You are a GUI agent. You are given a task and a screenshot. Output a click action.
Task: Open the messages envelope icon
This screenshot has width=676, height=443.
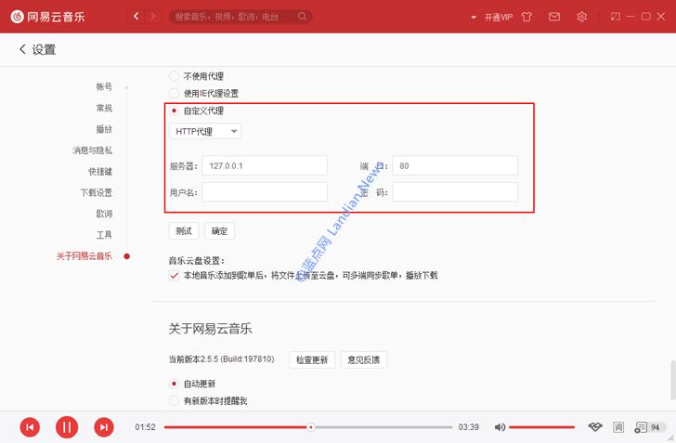(554, 17)
